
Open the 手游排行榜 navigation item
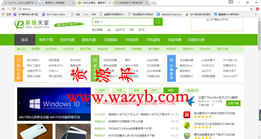coord(196,40)
